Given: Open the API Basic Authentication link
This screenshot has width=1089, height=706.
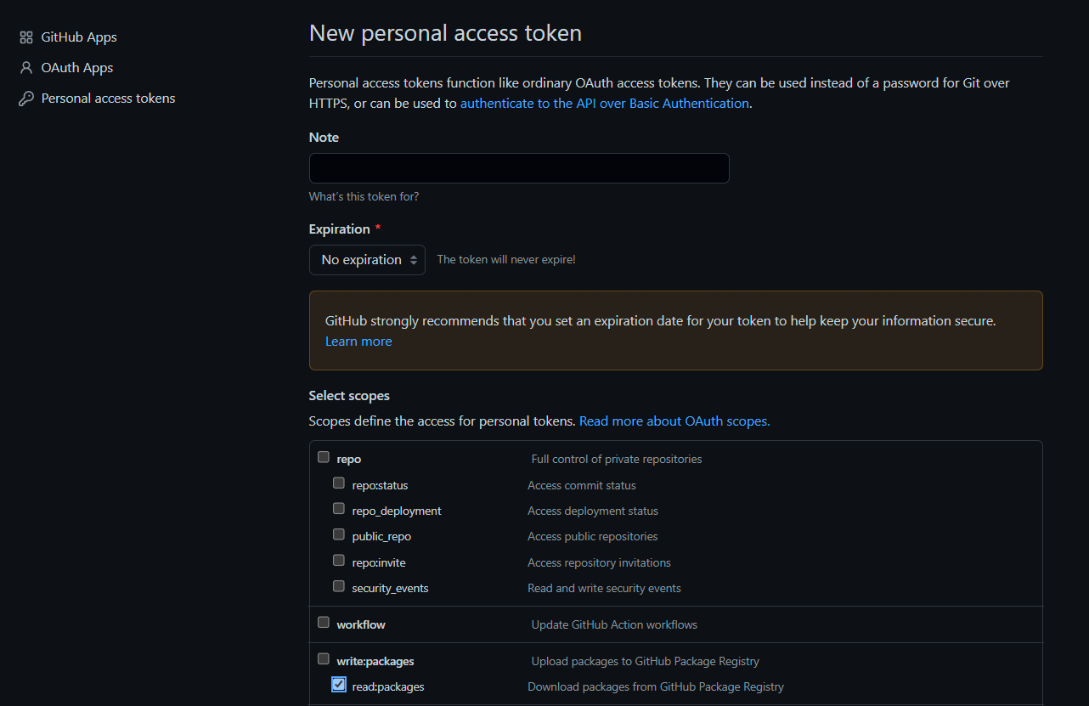Looking at the screenshot, I should click(x=605, y=104).
